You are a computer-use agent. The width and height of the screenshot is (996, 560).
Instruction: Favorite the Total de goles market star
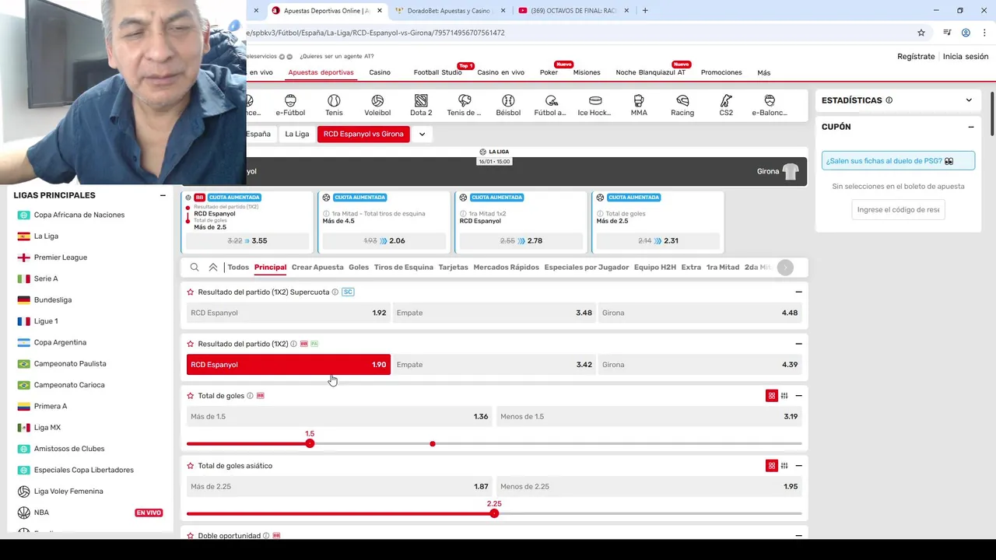[190, 396]
